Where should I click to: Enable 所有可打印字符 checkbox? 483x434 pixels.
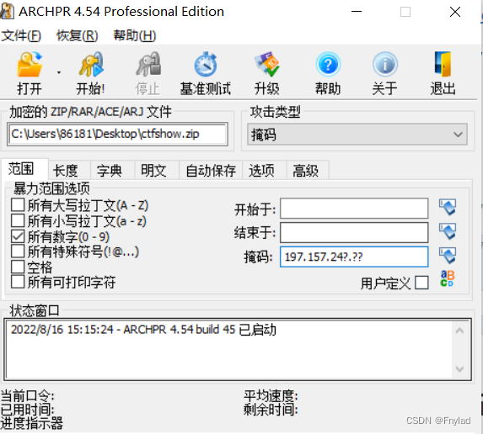18,282
